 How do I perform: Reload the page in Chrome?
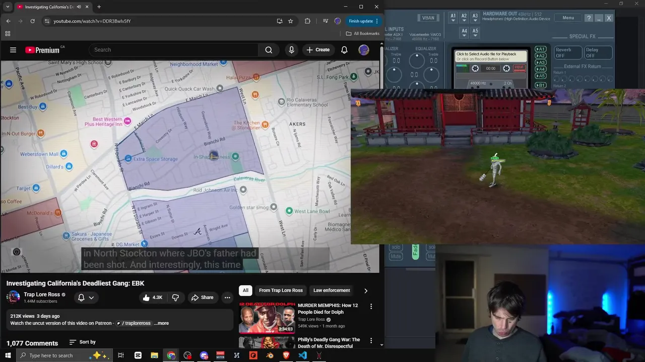click(32, 21)
